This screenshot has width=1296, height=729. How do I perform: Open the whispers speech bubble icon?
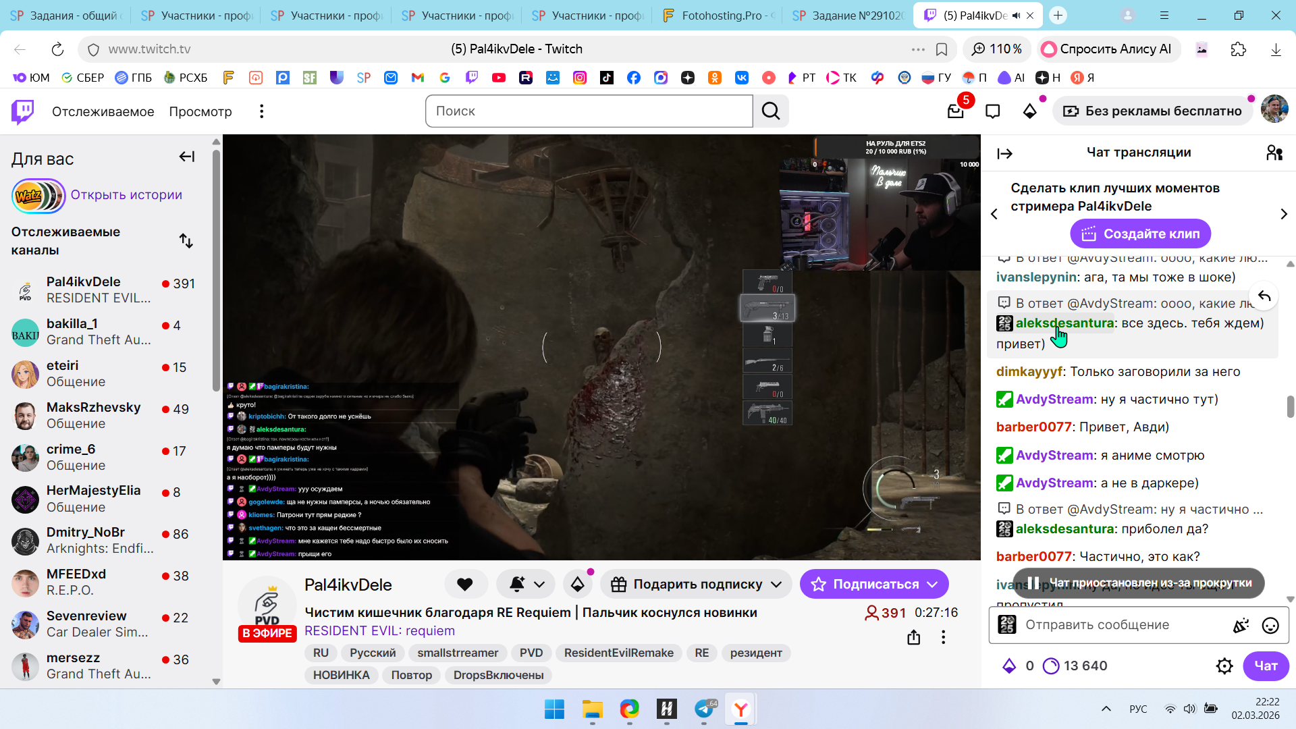click(992, 111)
